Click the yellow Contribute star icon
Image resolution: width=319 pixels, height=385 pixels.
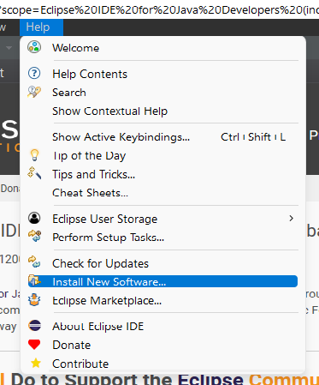pyautogui.click(x=36, y=364)
